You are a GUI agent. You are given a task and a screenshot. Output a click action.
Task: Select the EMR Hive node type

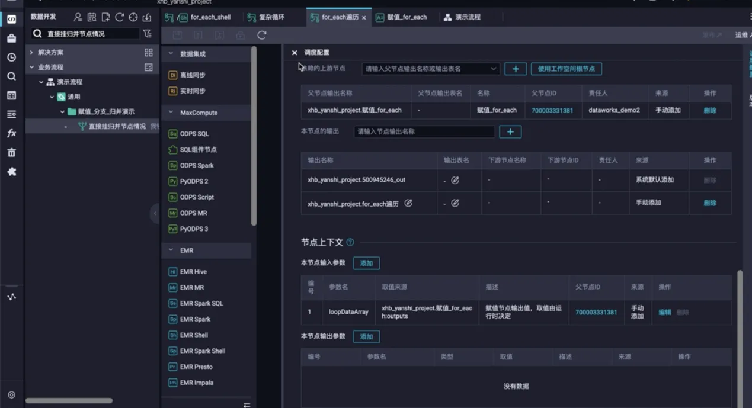tap(187, 272)
